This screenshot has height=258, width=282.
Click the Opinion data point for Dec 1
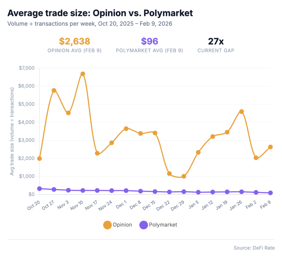126,129
